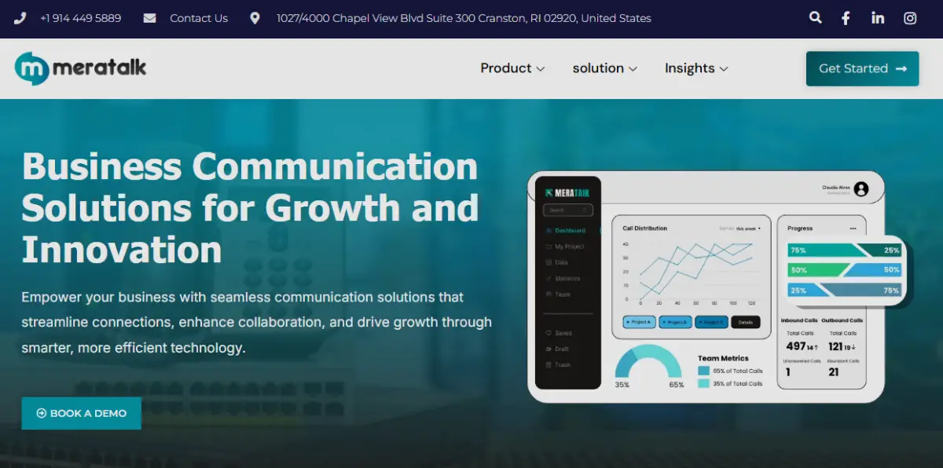
Task: Click the phone handset icon
Action: click(x=20, y=18)
